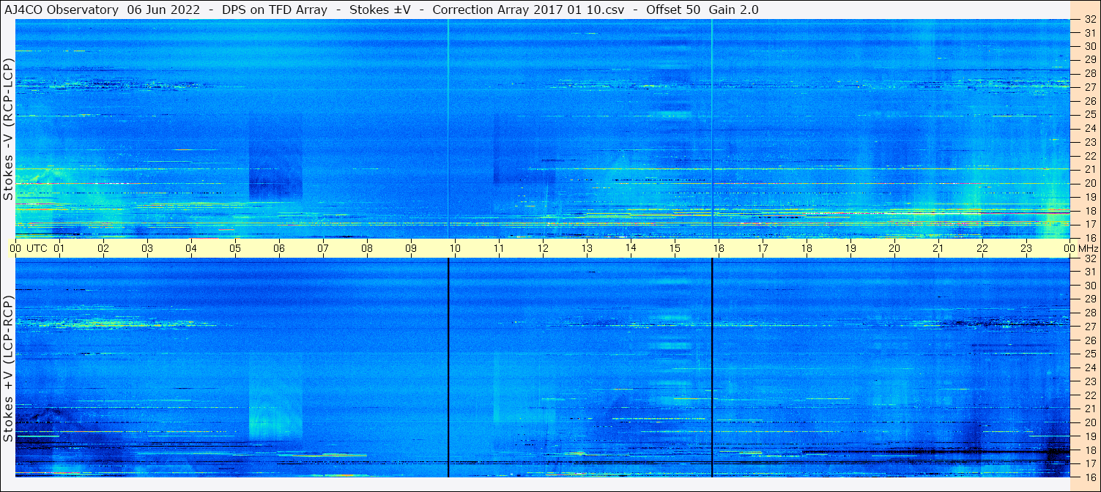The height and width of the screenshot is (492, 1101).
Task: Click the 02 hour tick label
Action: (103, 248)
